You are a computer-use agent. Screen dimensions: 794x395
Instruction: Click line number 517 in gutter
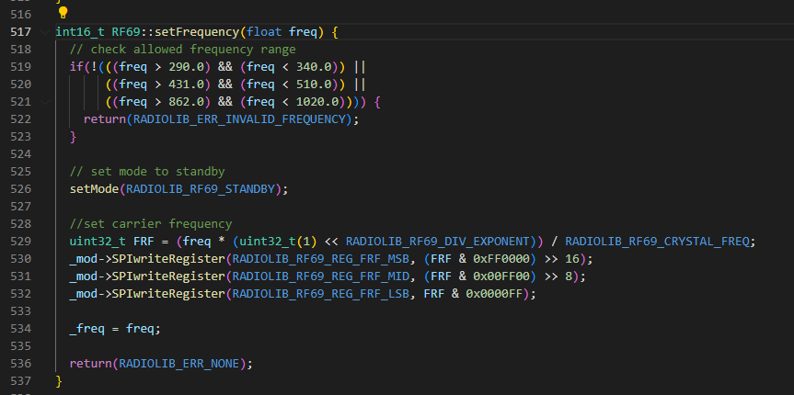point(20,32)
